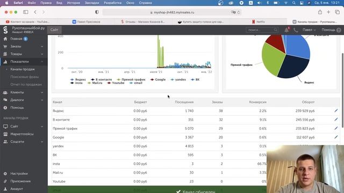Click the phone icon in header

coord(296,30)
